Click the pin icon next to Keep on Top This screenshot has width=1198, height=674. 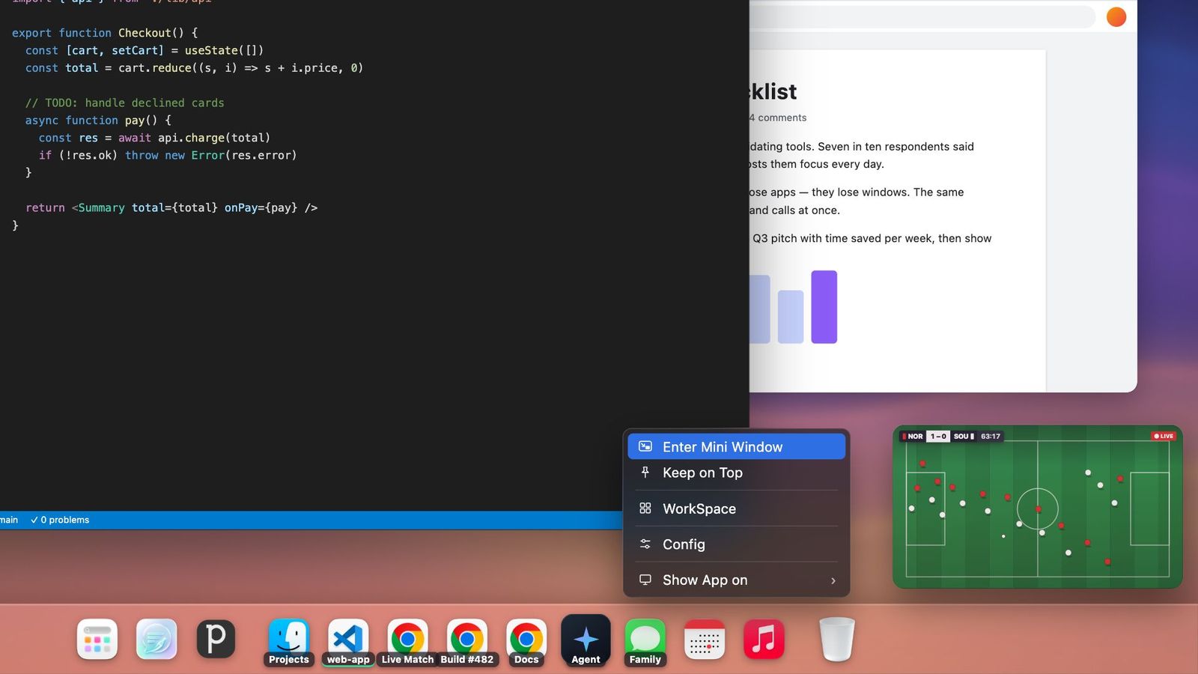coord(645,472)
